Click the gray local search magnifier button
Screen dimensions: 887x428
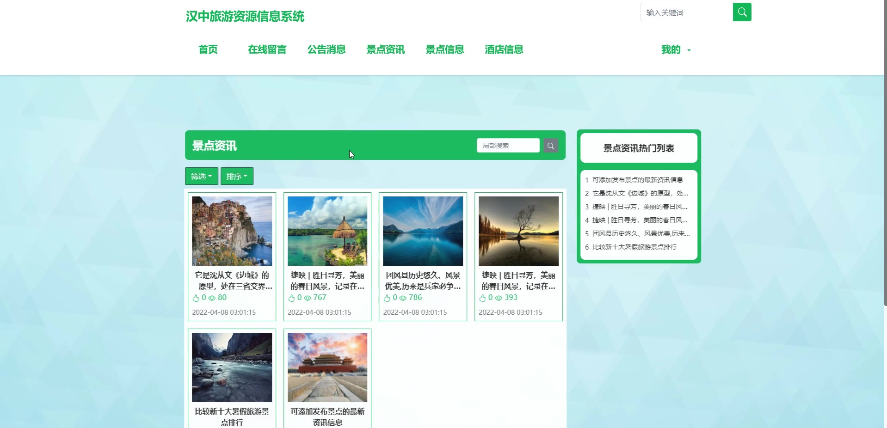click(550, 146)
